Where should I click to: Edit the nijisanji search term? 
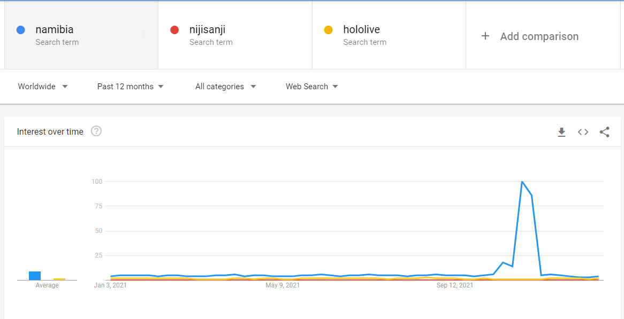coord(207,29)
